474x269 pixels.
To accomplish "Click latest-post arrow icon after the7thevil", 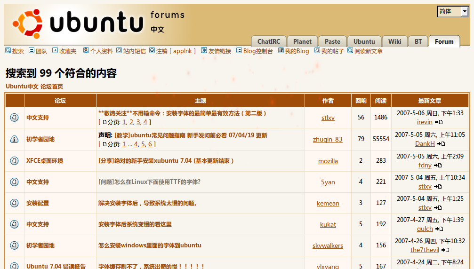I will [445, 250].
